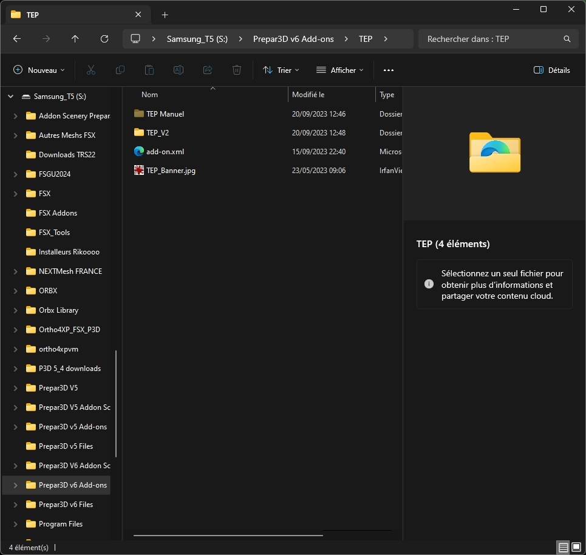Image resolution: width=586 pixels, height=555 pixels.
Task: Switch to large icons view in status bar
Action: coord(576,547)
